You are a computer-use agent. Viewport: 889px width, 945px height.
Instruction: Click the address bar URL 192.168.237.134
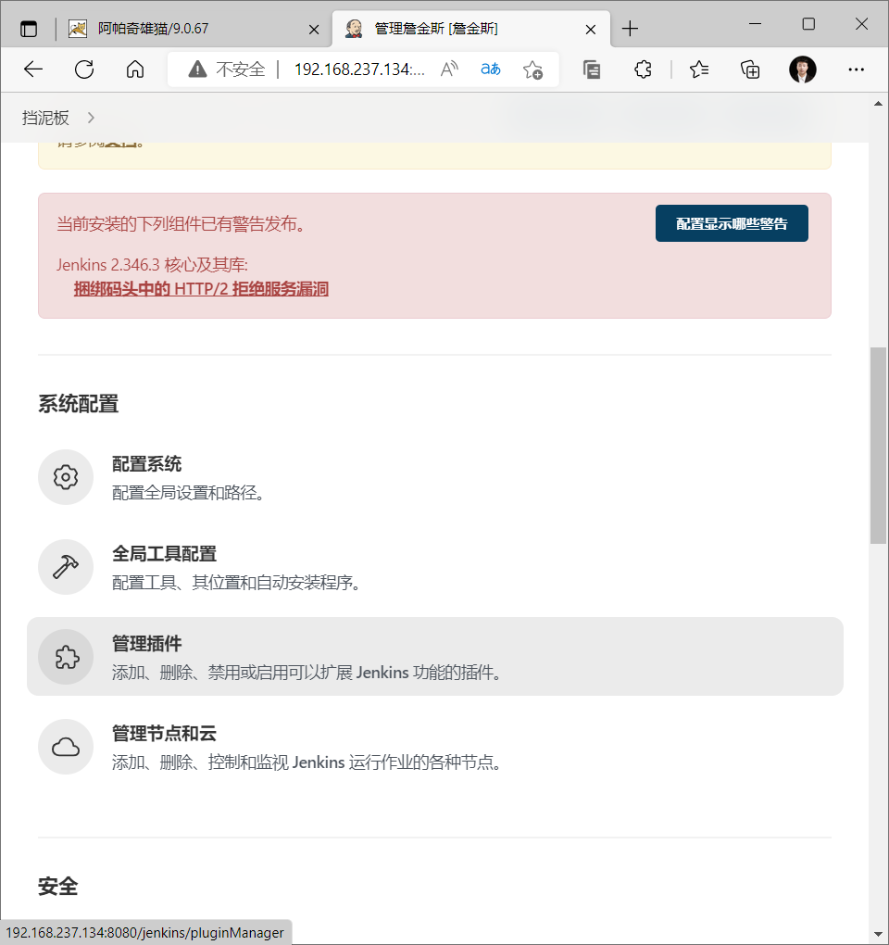pyautogui.click(x=359, y=69)
